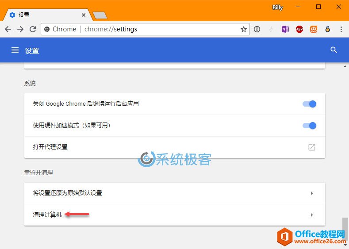Expand 将设置还原为原始默认设置 arrow

point(312,193)
